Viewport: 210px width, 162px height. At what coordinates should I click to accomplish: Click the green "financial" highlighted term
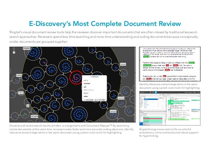click(x=146, y=57)
